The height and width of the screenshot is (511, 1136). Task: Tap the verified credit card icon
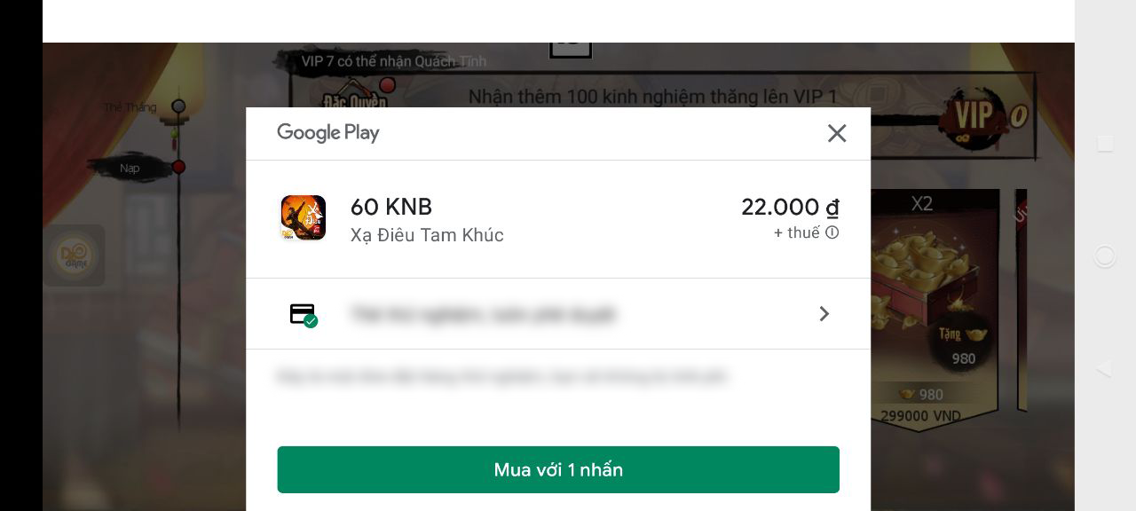pyautogui.click(x=304, y=314)
